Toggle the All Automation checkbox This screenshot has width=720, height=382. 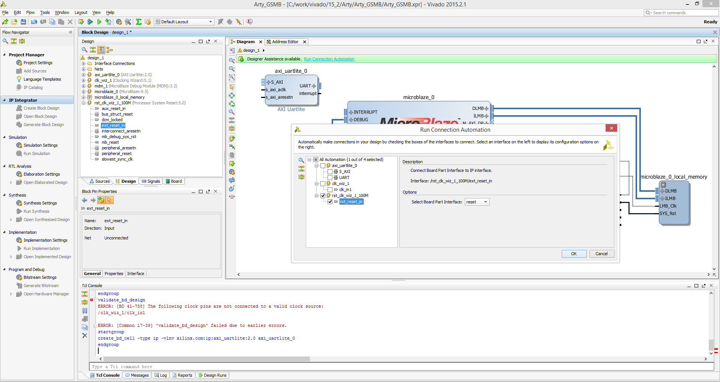[x=316, y=159]
